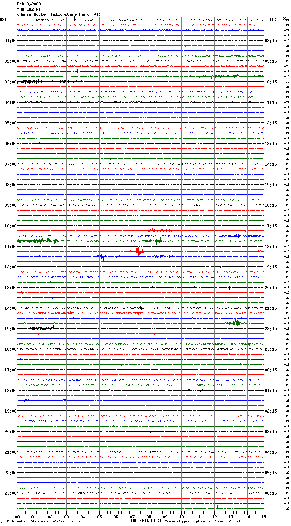
Task: Select the 14:00 MST row label
Action: tap(11, 308)
